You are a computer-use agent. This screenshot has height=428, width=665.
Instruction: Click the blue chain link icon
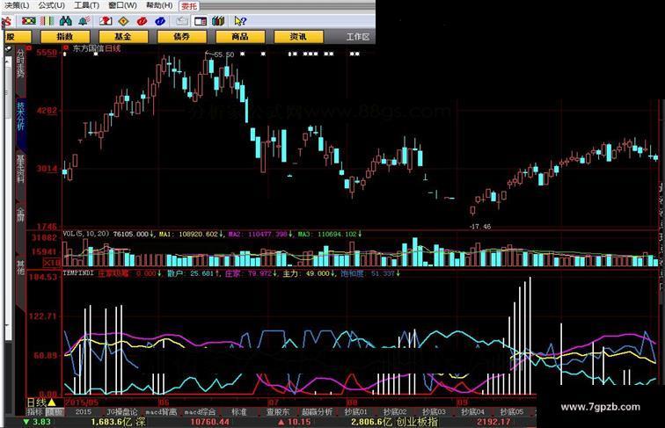coord(160,21)
